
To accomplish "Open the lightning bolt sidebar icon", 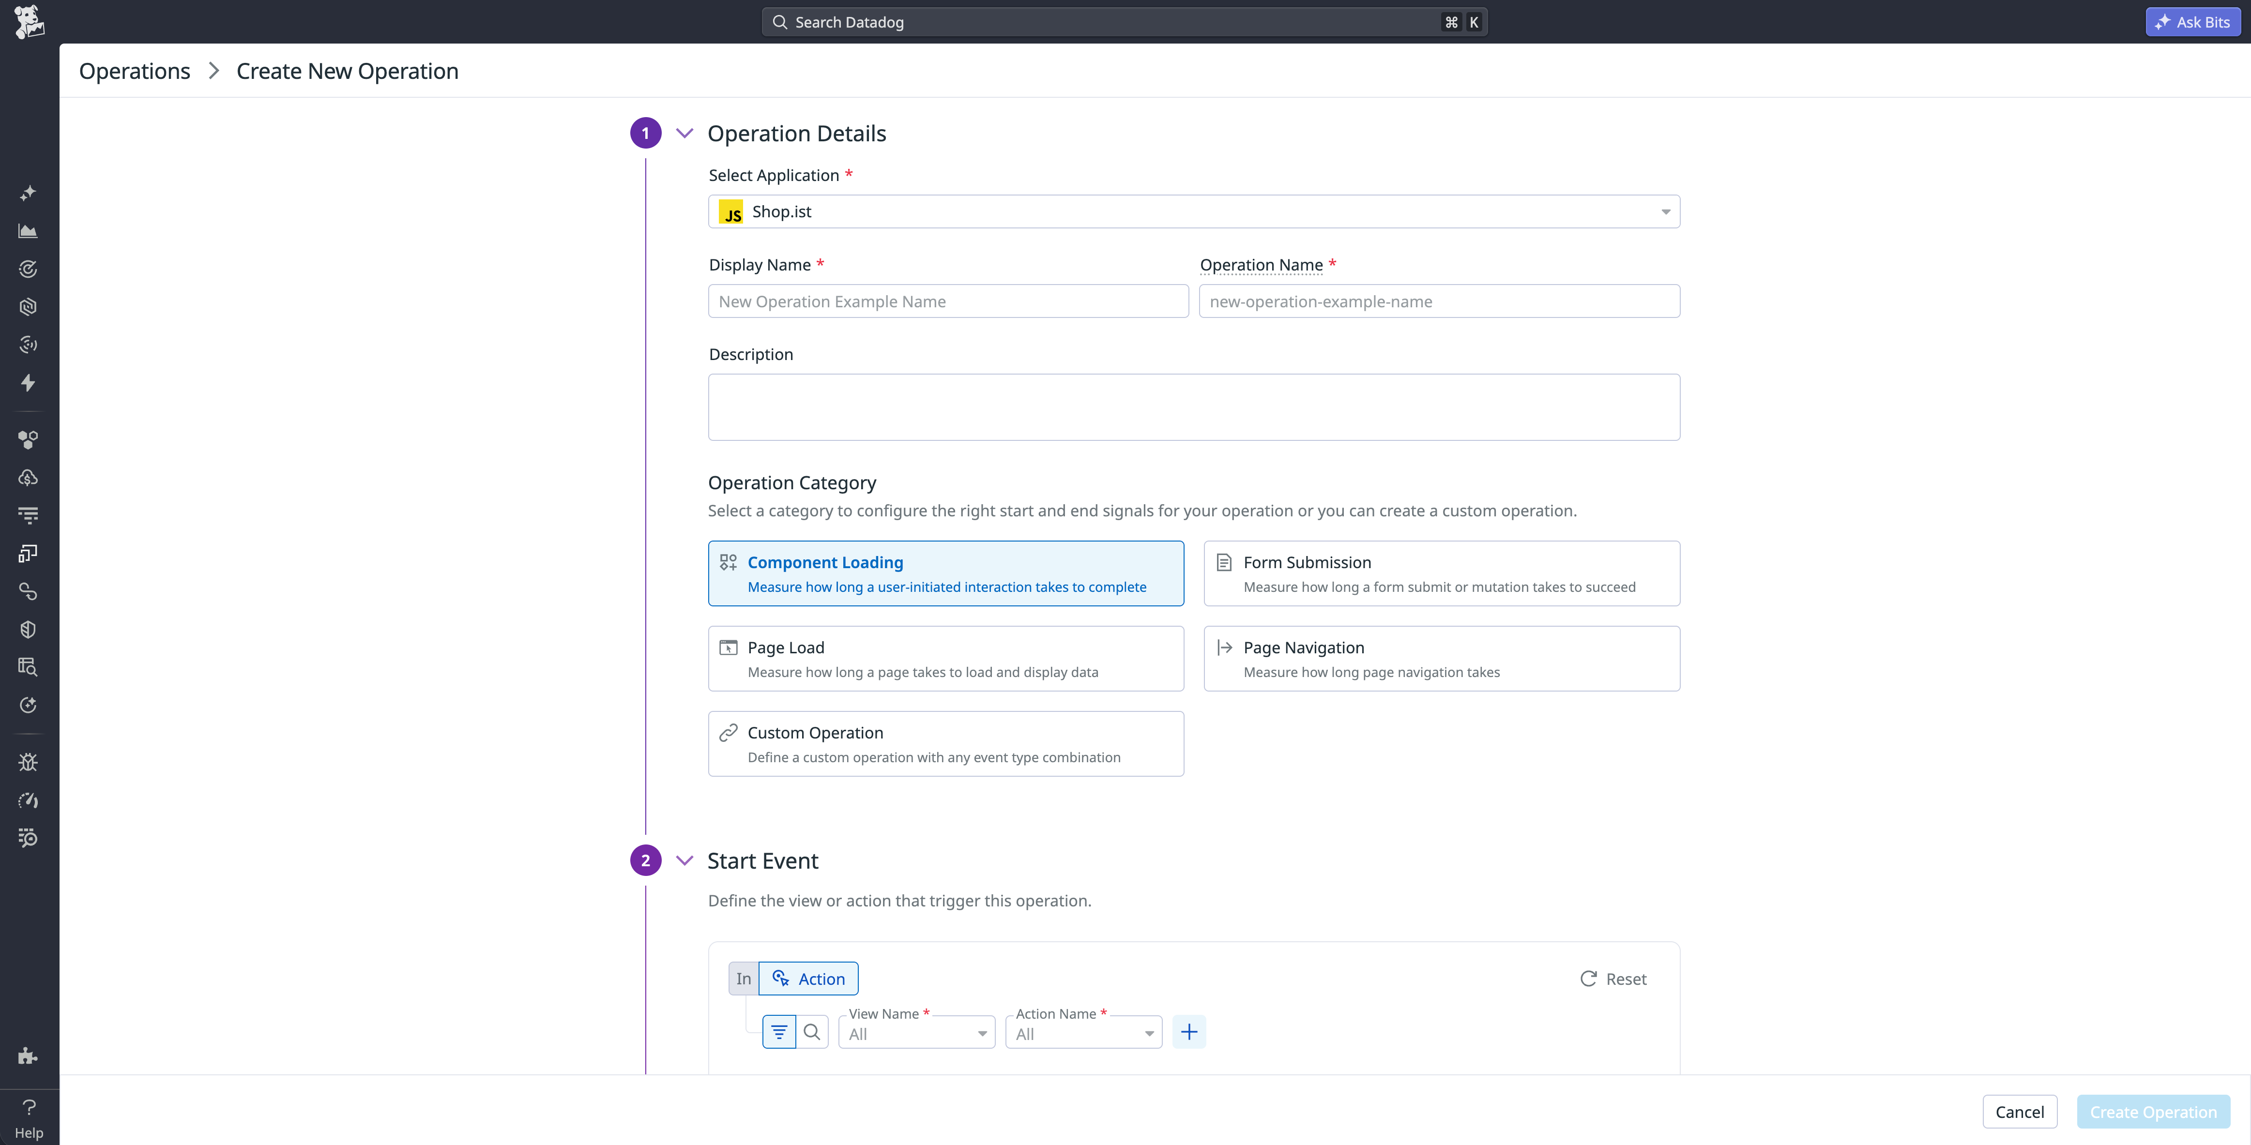I will coord(28,382).
